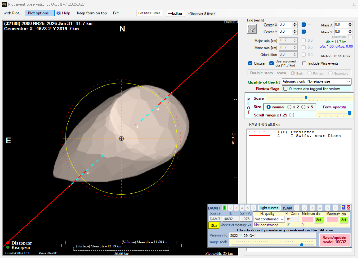Image resolution: width=358 pixels, height=258 pixels.
Task: Open the with Plot... menu
Action: [13, 13]
